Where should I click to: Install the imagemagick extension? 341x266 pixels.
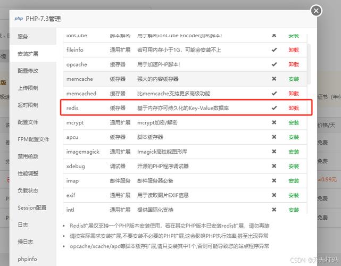pos(294,152)
